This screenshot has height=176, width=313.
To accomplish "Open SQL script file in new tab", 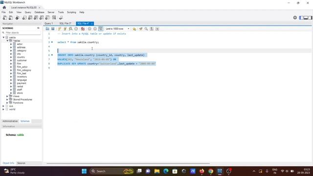I will [x=11, y=18].
